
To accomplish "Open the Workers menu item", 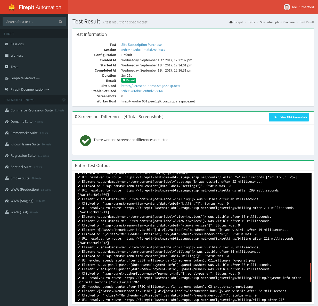I will [34, 56].
